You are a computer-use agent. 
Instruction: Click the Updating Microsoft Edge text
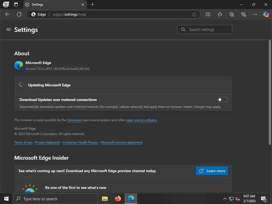(49, 85)
